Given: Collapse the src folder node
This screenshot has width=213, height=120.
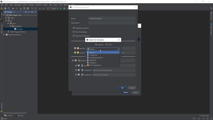Looking at the screenshot, I should point(6,21).
